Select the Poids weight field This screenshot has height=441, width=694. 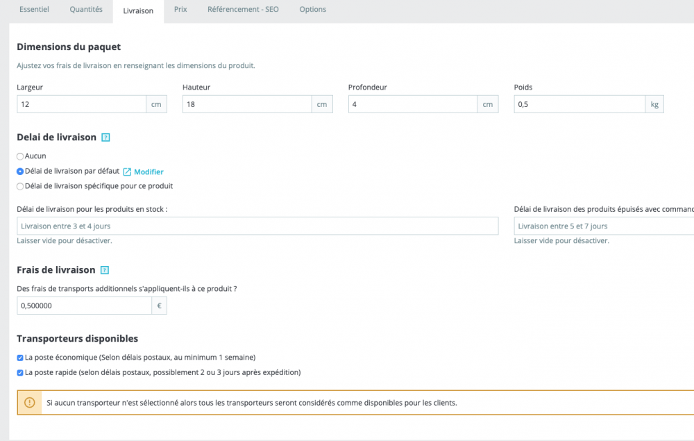pos(579,103)
